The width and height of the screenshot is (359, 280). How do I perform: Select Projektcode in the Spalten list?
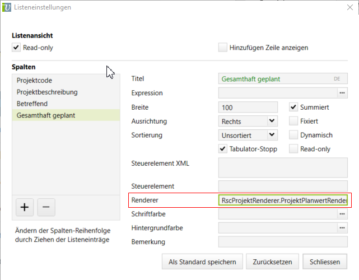34,81
